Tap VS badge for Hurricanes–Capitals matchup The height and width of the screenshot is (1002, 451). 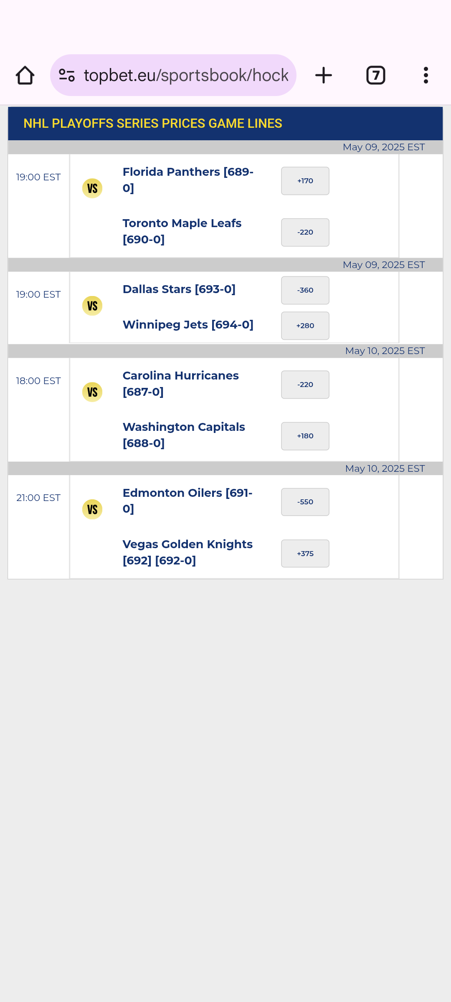[x=92, y=392]
